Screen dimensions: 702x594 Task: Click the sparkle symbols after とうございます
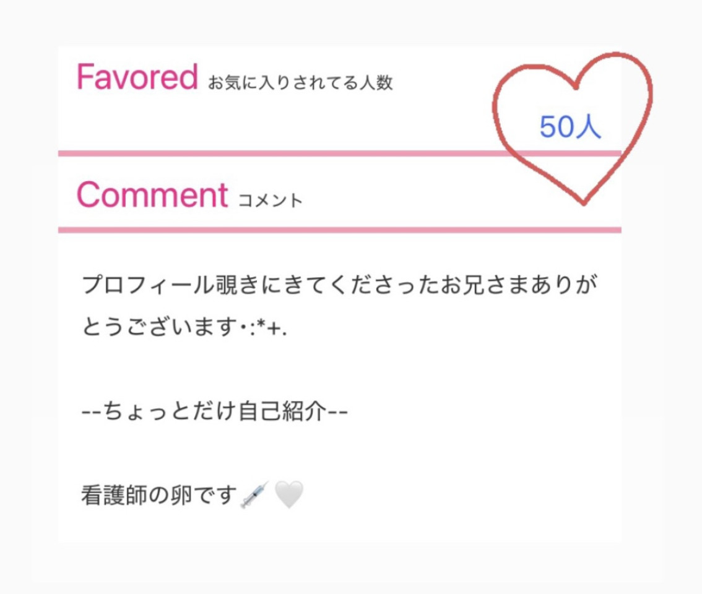point(268,325)
